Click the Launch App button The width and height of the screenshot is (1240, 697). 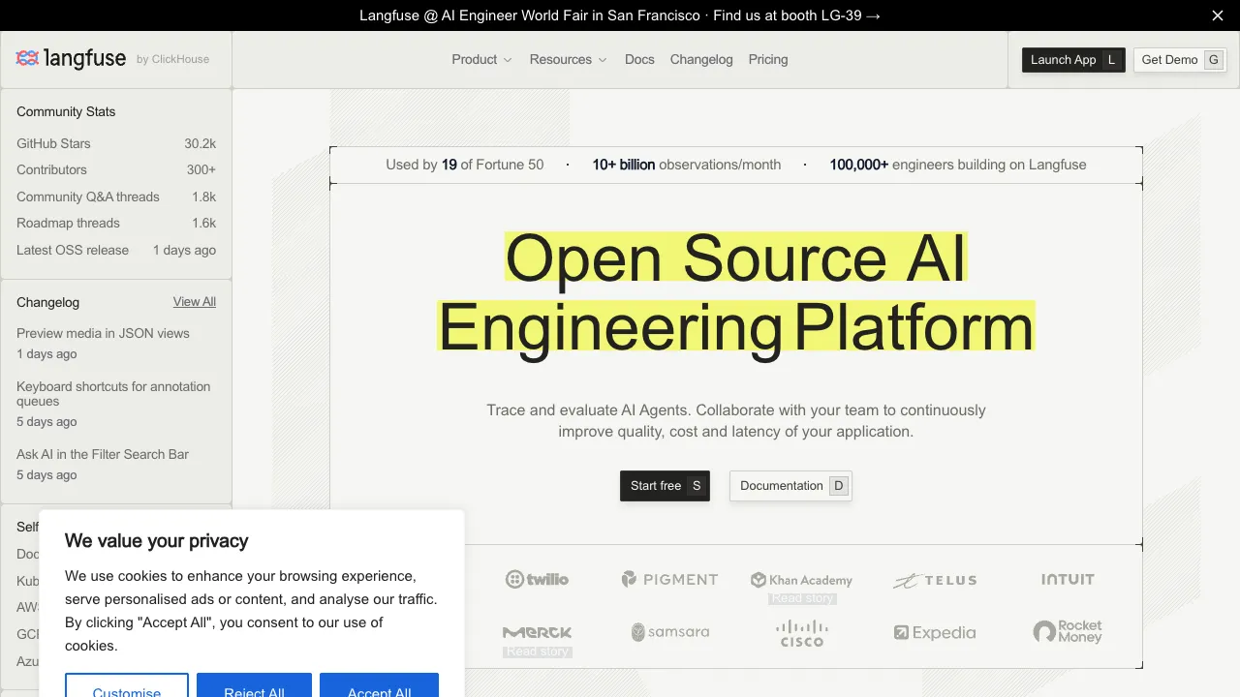1073,60
